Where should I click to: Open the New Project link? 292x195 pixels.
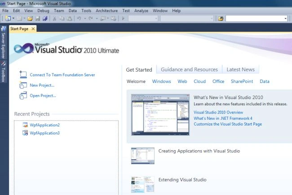click(x=42, y=85)
